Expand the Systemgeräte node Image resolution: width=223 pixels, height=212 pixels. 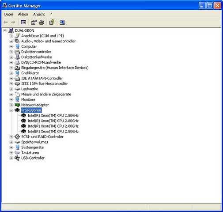pos(11,148)
